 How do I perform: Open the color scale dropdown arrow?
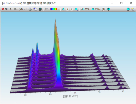[58, 9]
